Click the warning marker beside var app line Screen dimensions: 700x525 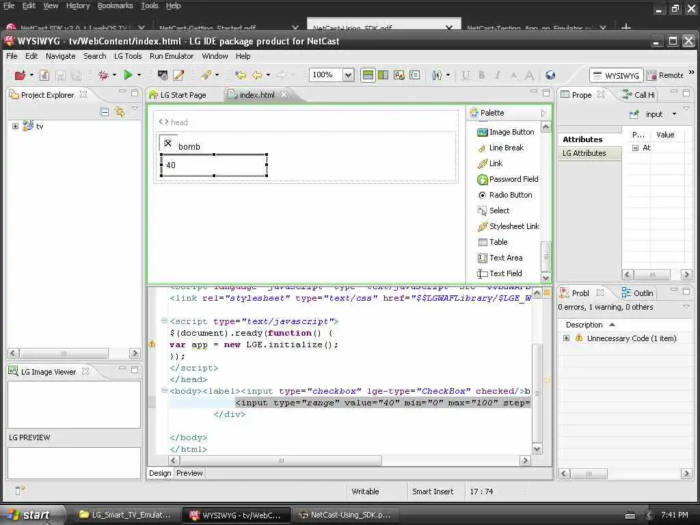(152, 345)
